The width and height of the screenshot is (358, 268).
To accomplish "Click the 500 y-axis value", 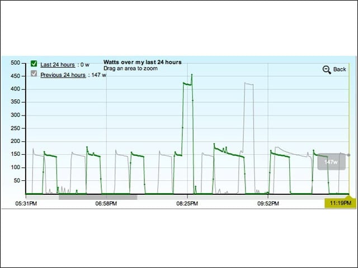I will click(x=16, y=63).
